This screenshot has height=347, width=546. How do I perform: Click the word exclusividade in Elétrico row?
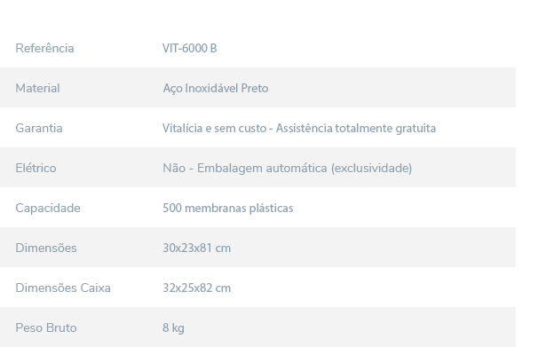click(x=371, y=168)
